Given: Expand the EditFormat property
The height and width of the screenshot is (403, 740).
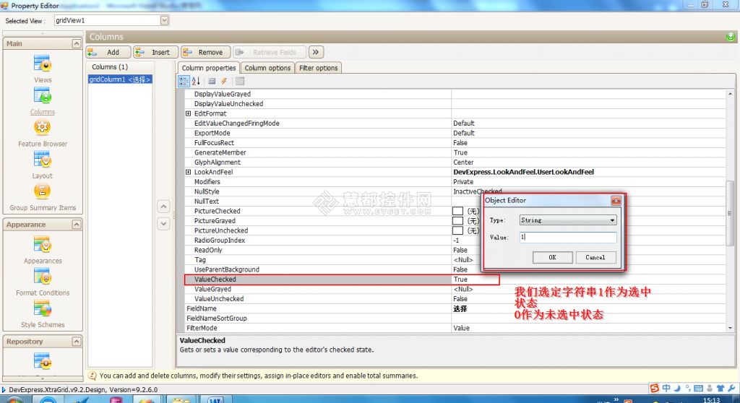Looking at the screenshot, I should [x=189, y=113].
